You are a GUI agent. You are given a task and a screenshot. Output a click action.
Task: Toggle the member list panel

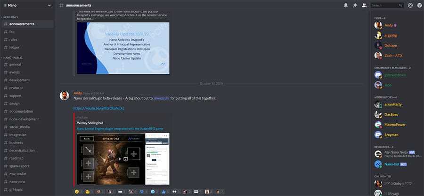[x=364, y=5]
